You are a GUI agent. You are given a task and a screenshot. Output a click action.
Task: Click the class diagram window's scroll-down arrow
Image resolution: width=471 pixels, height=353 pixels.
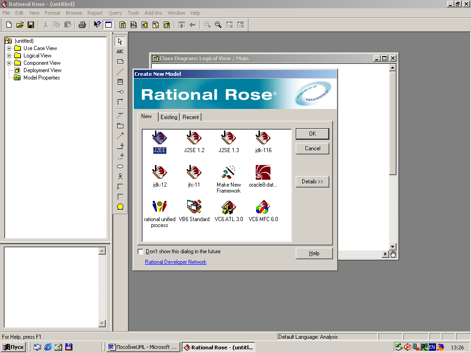point(393,247)
